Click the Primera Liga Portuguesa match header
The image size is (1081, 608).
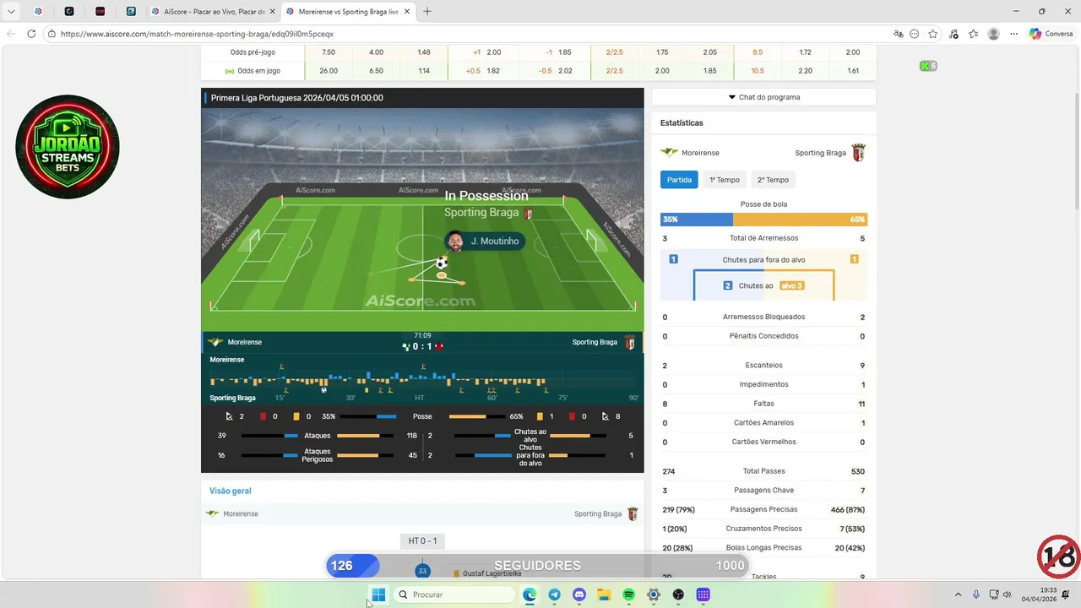click(x=296, y=98)
